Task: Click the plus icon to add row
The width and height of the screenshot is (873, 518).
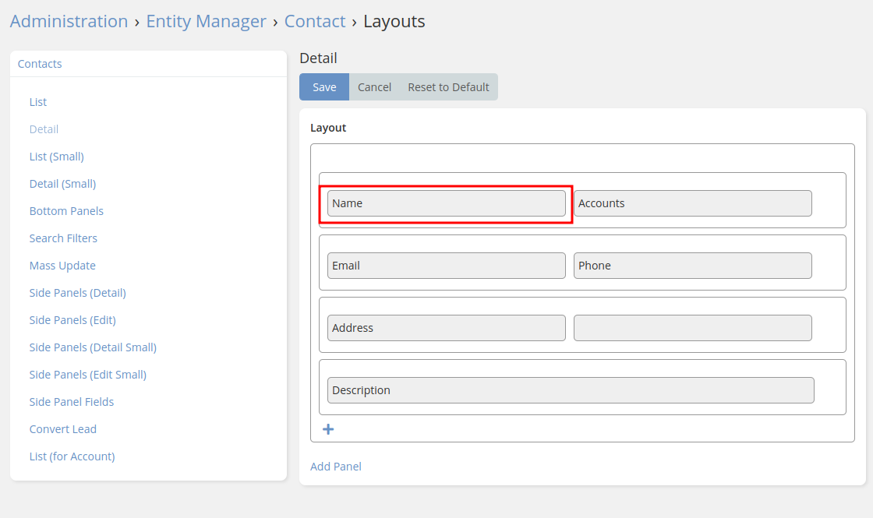Action: pos(328,429)
